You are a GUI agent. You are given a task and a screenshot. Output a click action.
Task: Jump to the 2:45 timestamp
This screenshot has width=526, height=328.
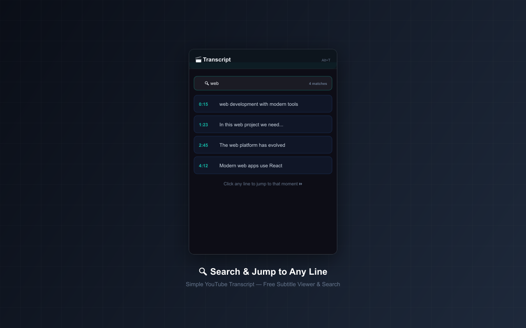coord(203,145)
